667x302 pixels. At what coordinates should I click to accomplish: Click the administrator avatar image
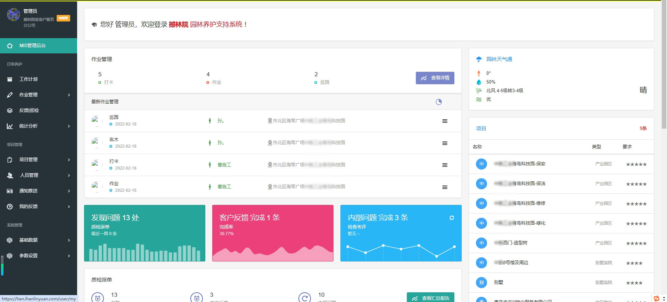pos(14,15)
